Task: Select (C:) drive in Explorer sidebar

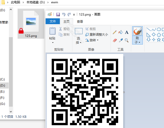Action: click(x=3, y=79)
